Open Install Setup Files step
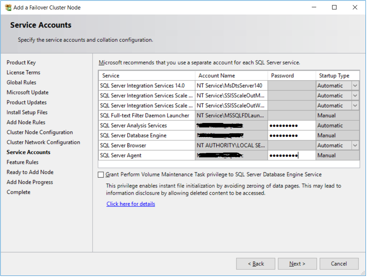Screen dimensions: 367x277 click(27, 112)
